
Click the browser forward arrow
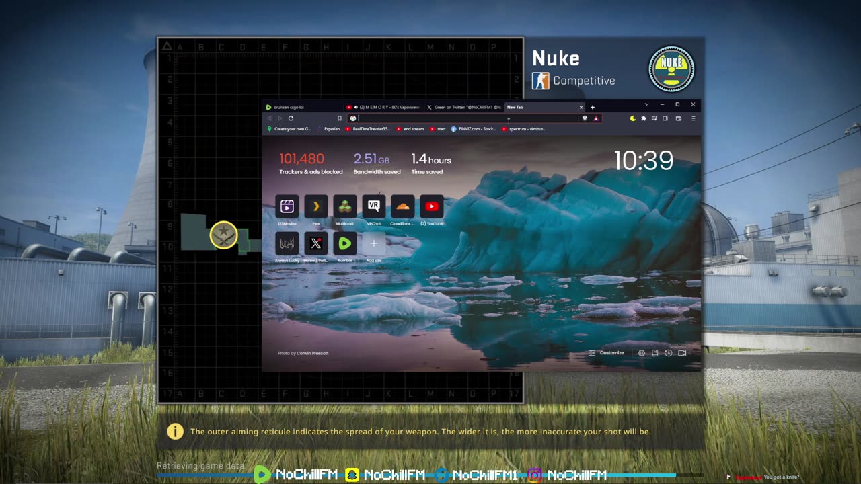[x=280, y=118]
